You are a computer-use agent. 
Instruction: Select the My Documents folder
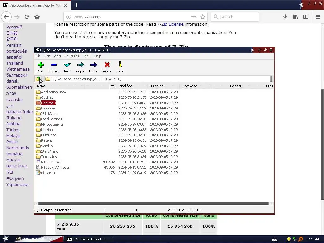click(x=50, y=124)
